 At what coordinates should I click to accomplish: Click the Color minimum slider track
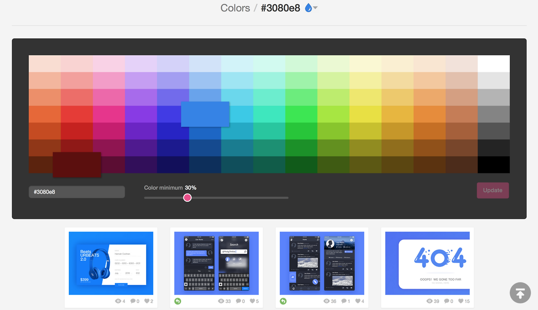(x=216, y=197)
